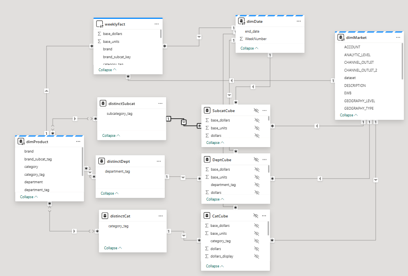Open dimDate more options ellipsis
The width and height of the screenshot is (408, 276).
[299, 21]
